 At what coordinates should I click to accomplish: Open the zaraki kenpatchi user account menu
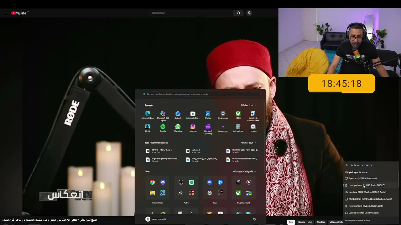[x=156, y=219]
